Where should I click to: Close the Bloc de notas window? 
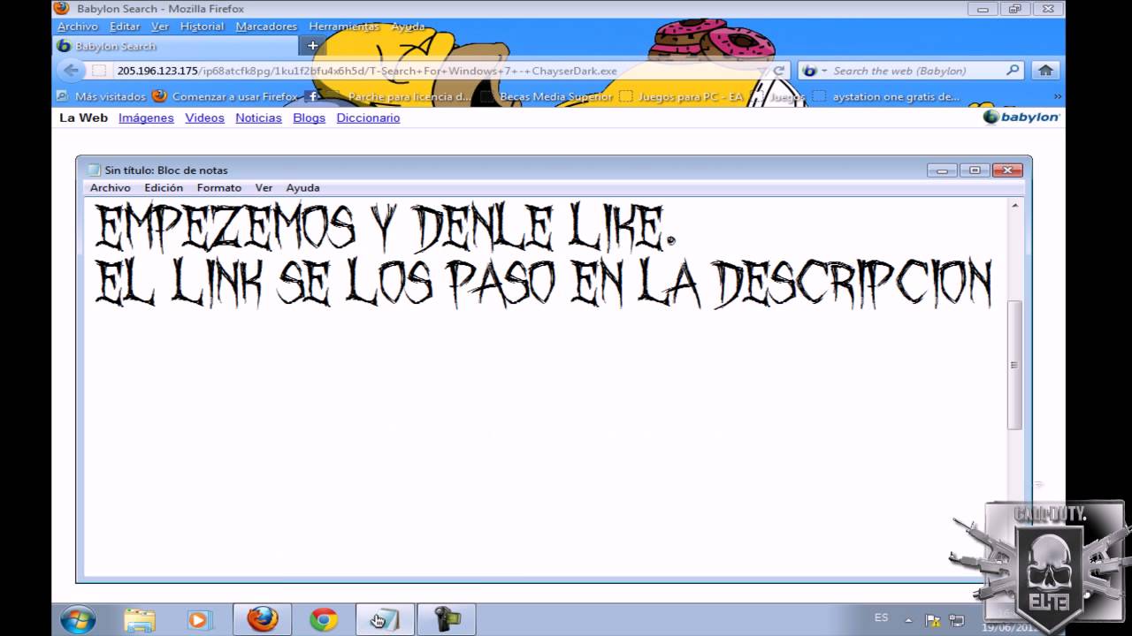1007,170
